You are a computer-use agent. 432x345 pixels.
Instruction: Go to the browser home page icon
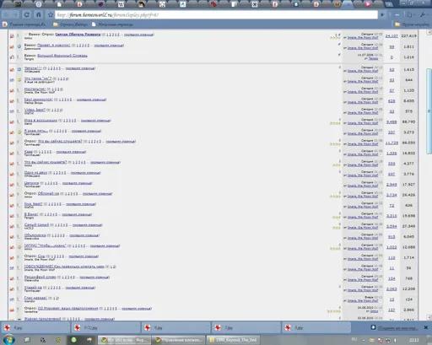tap(39, 14)
